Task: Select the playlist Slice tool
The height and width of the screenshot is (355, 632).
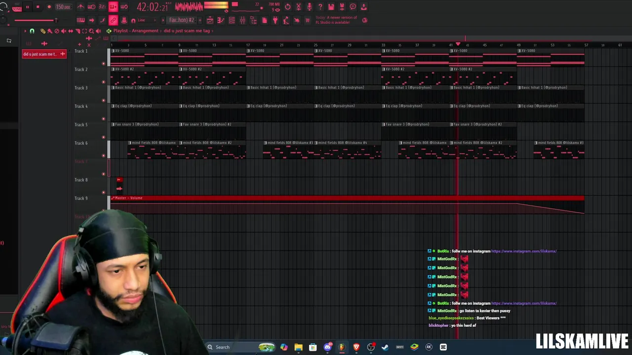Action: (78, 31)
